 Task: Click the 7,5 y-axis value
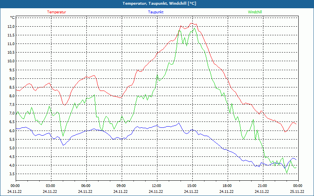click(12, 104)
